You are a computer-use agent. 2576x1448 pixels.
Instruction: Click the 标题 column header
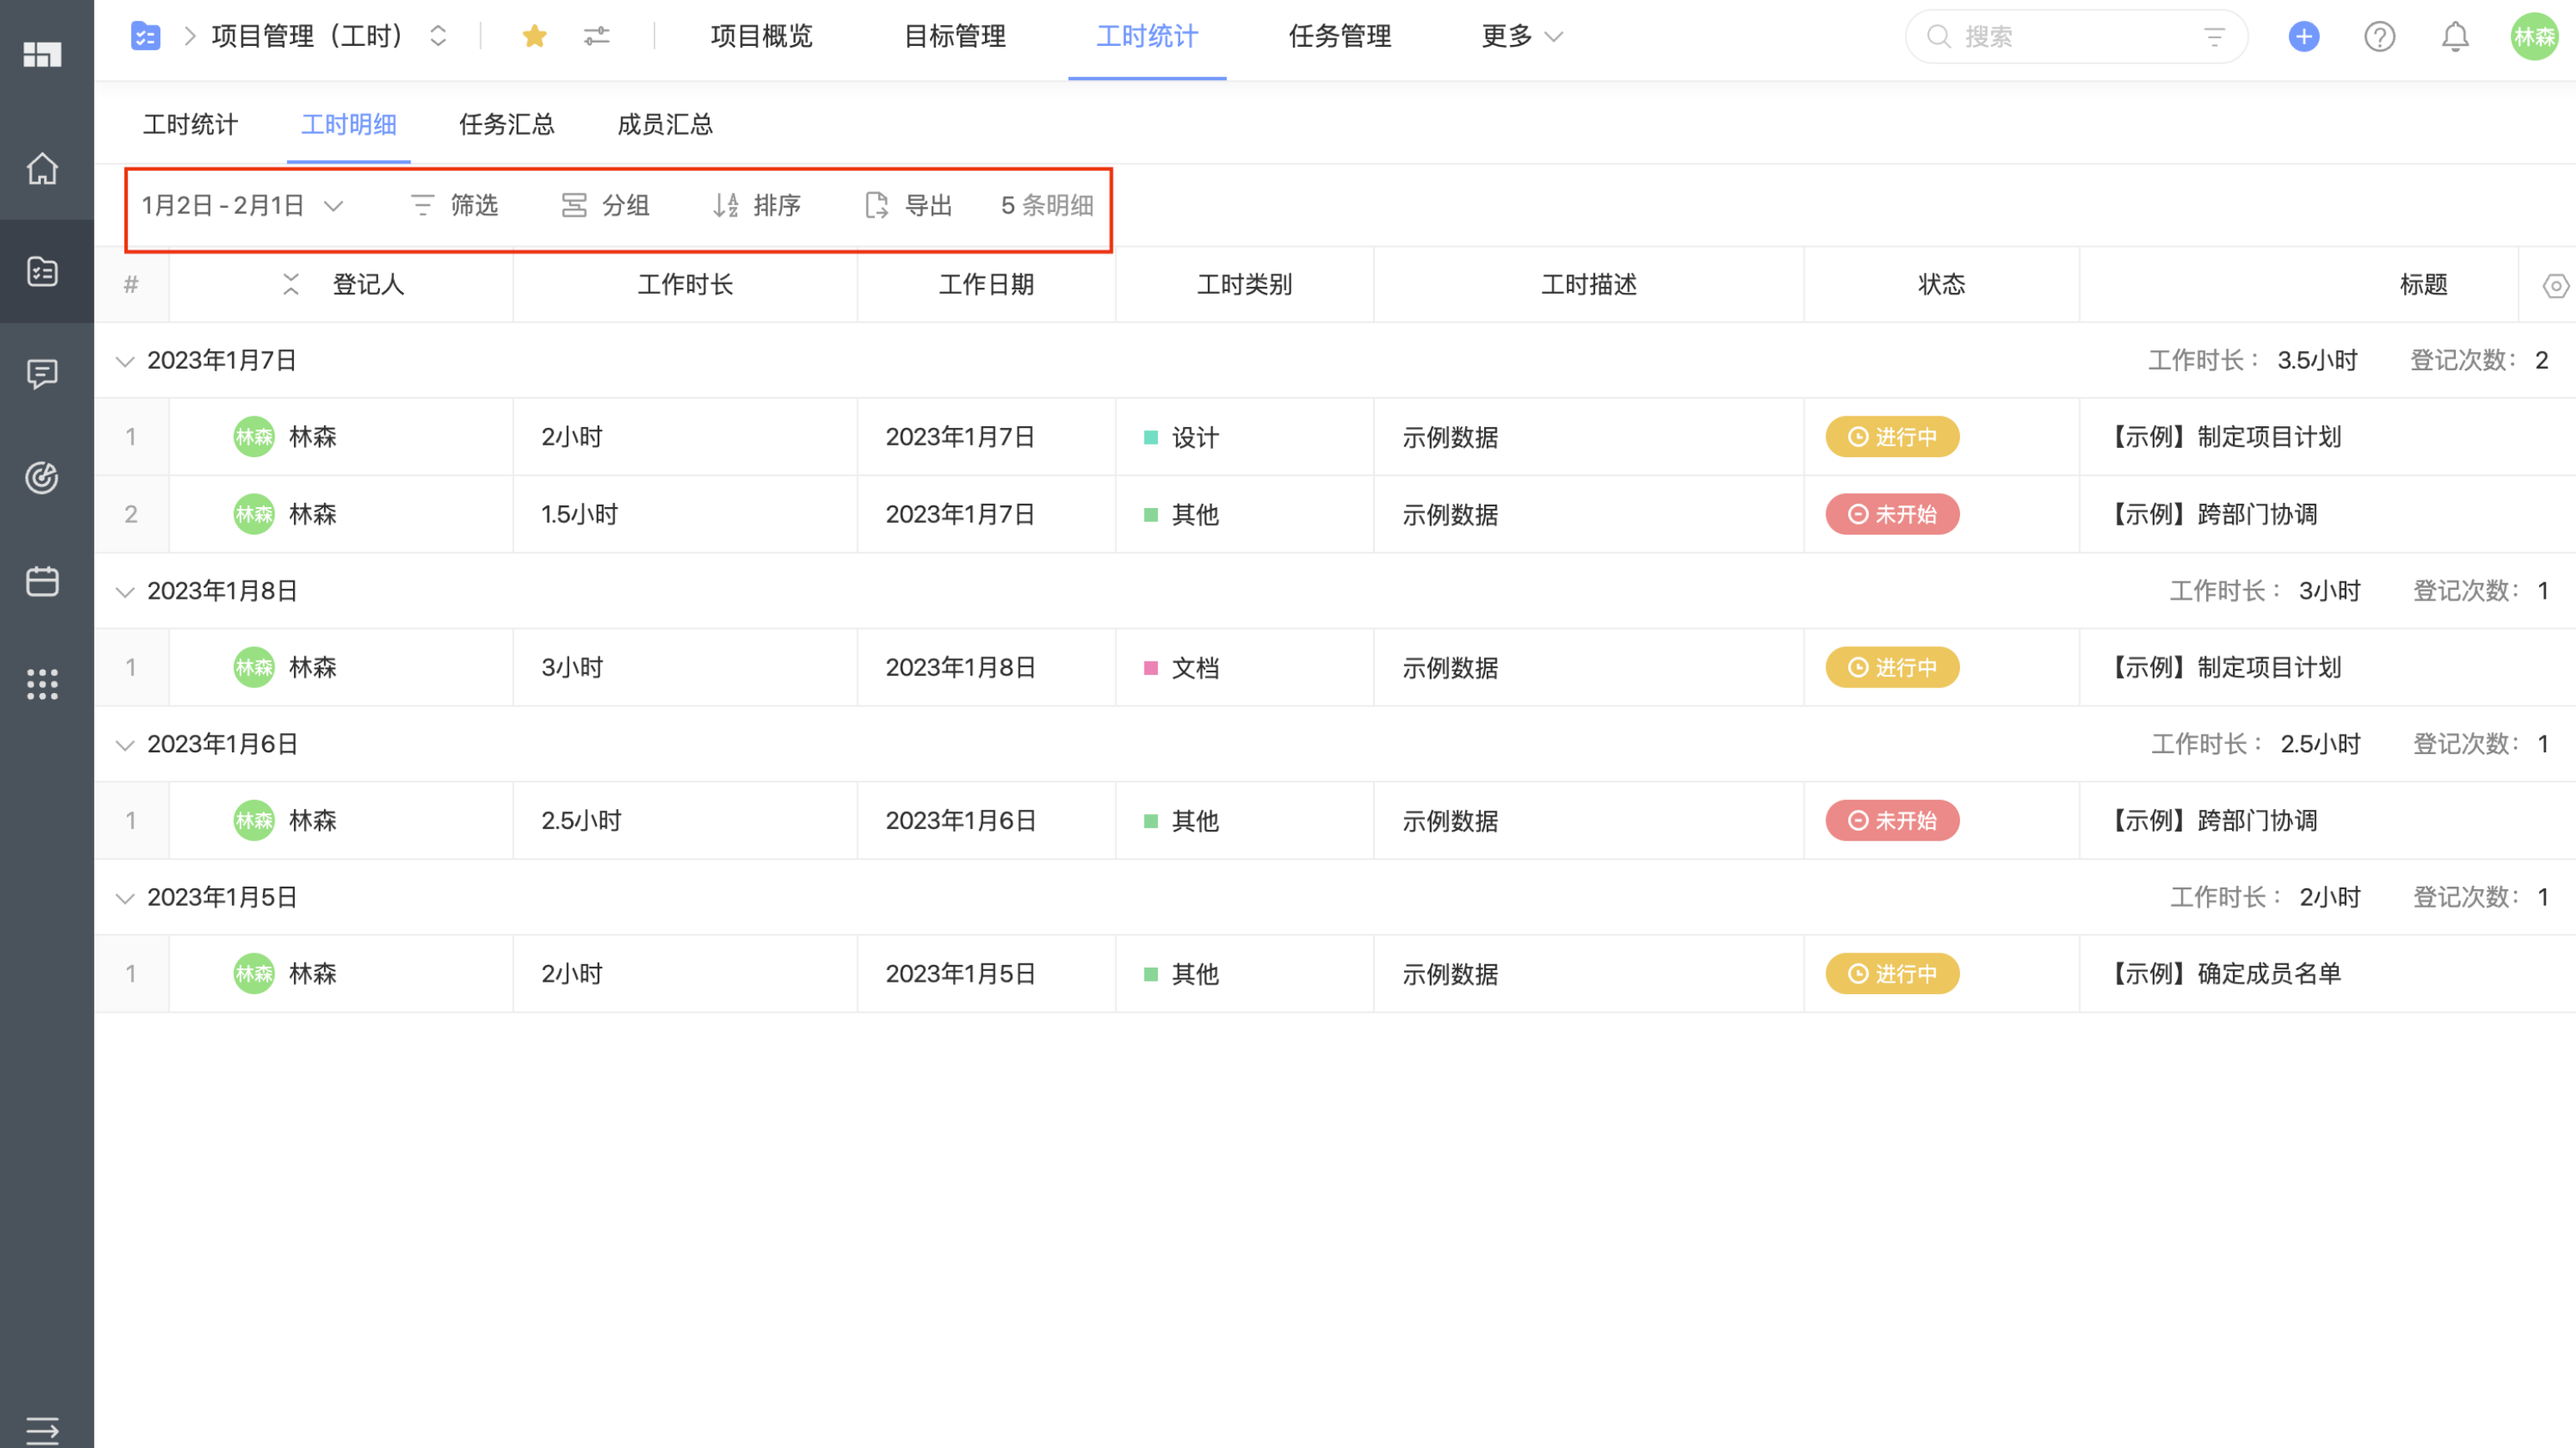pos(2424,284)
